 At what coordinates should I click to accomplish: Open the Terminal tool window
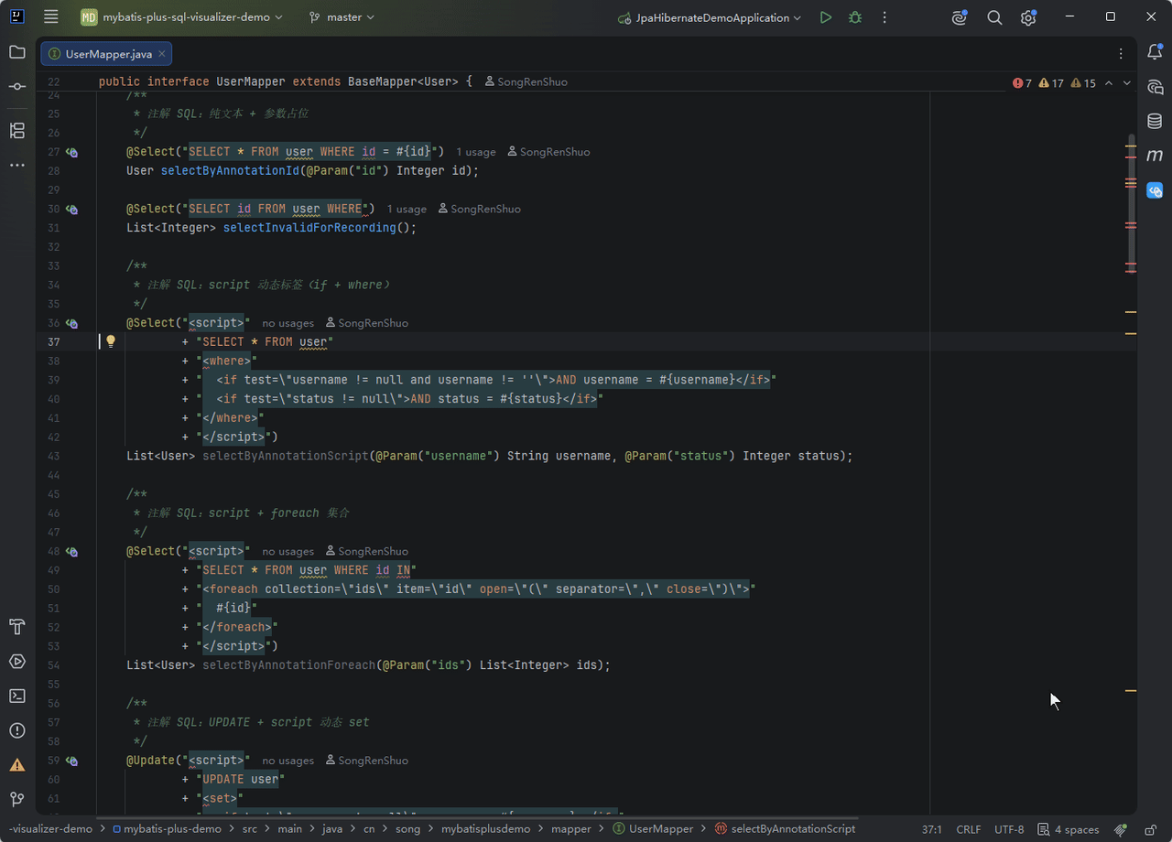click(17, 696)
